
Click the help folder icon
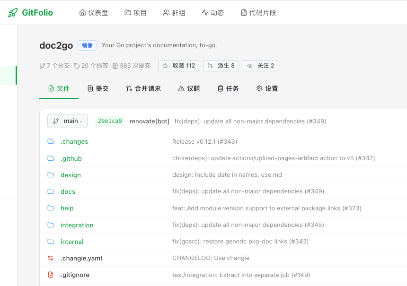51,208
